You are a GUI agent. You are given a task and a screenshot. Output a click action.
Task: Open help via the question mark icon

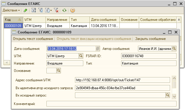click(72, 10)
